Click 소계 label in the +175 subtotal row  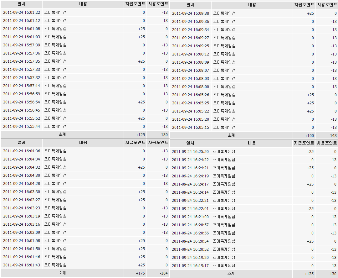(62, 273)
